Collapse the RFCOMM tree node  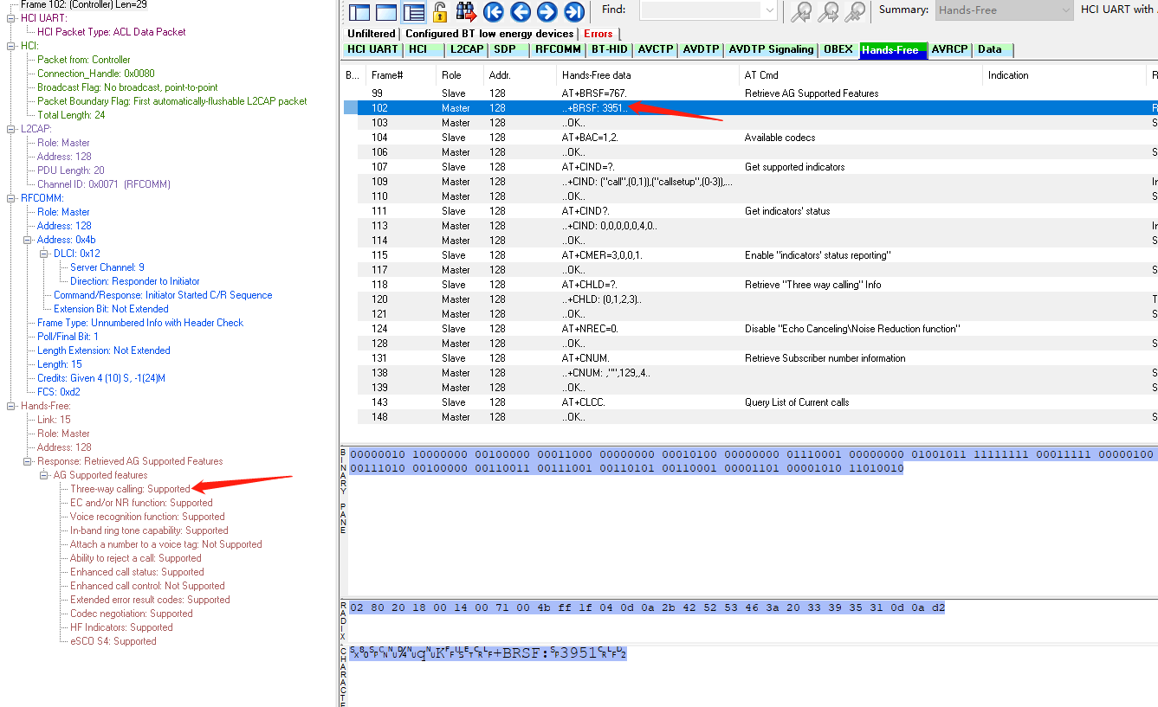coord(11,198)
